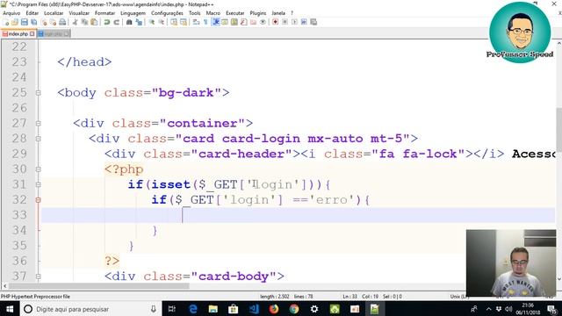
Task: Collapse the body block on line 25
Action: (x=38, y=93)
